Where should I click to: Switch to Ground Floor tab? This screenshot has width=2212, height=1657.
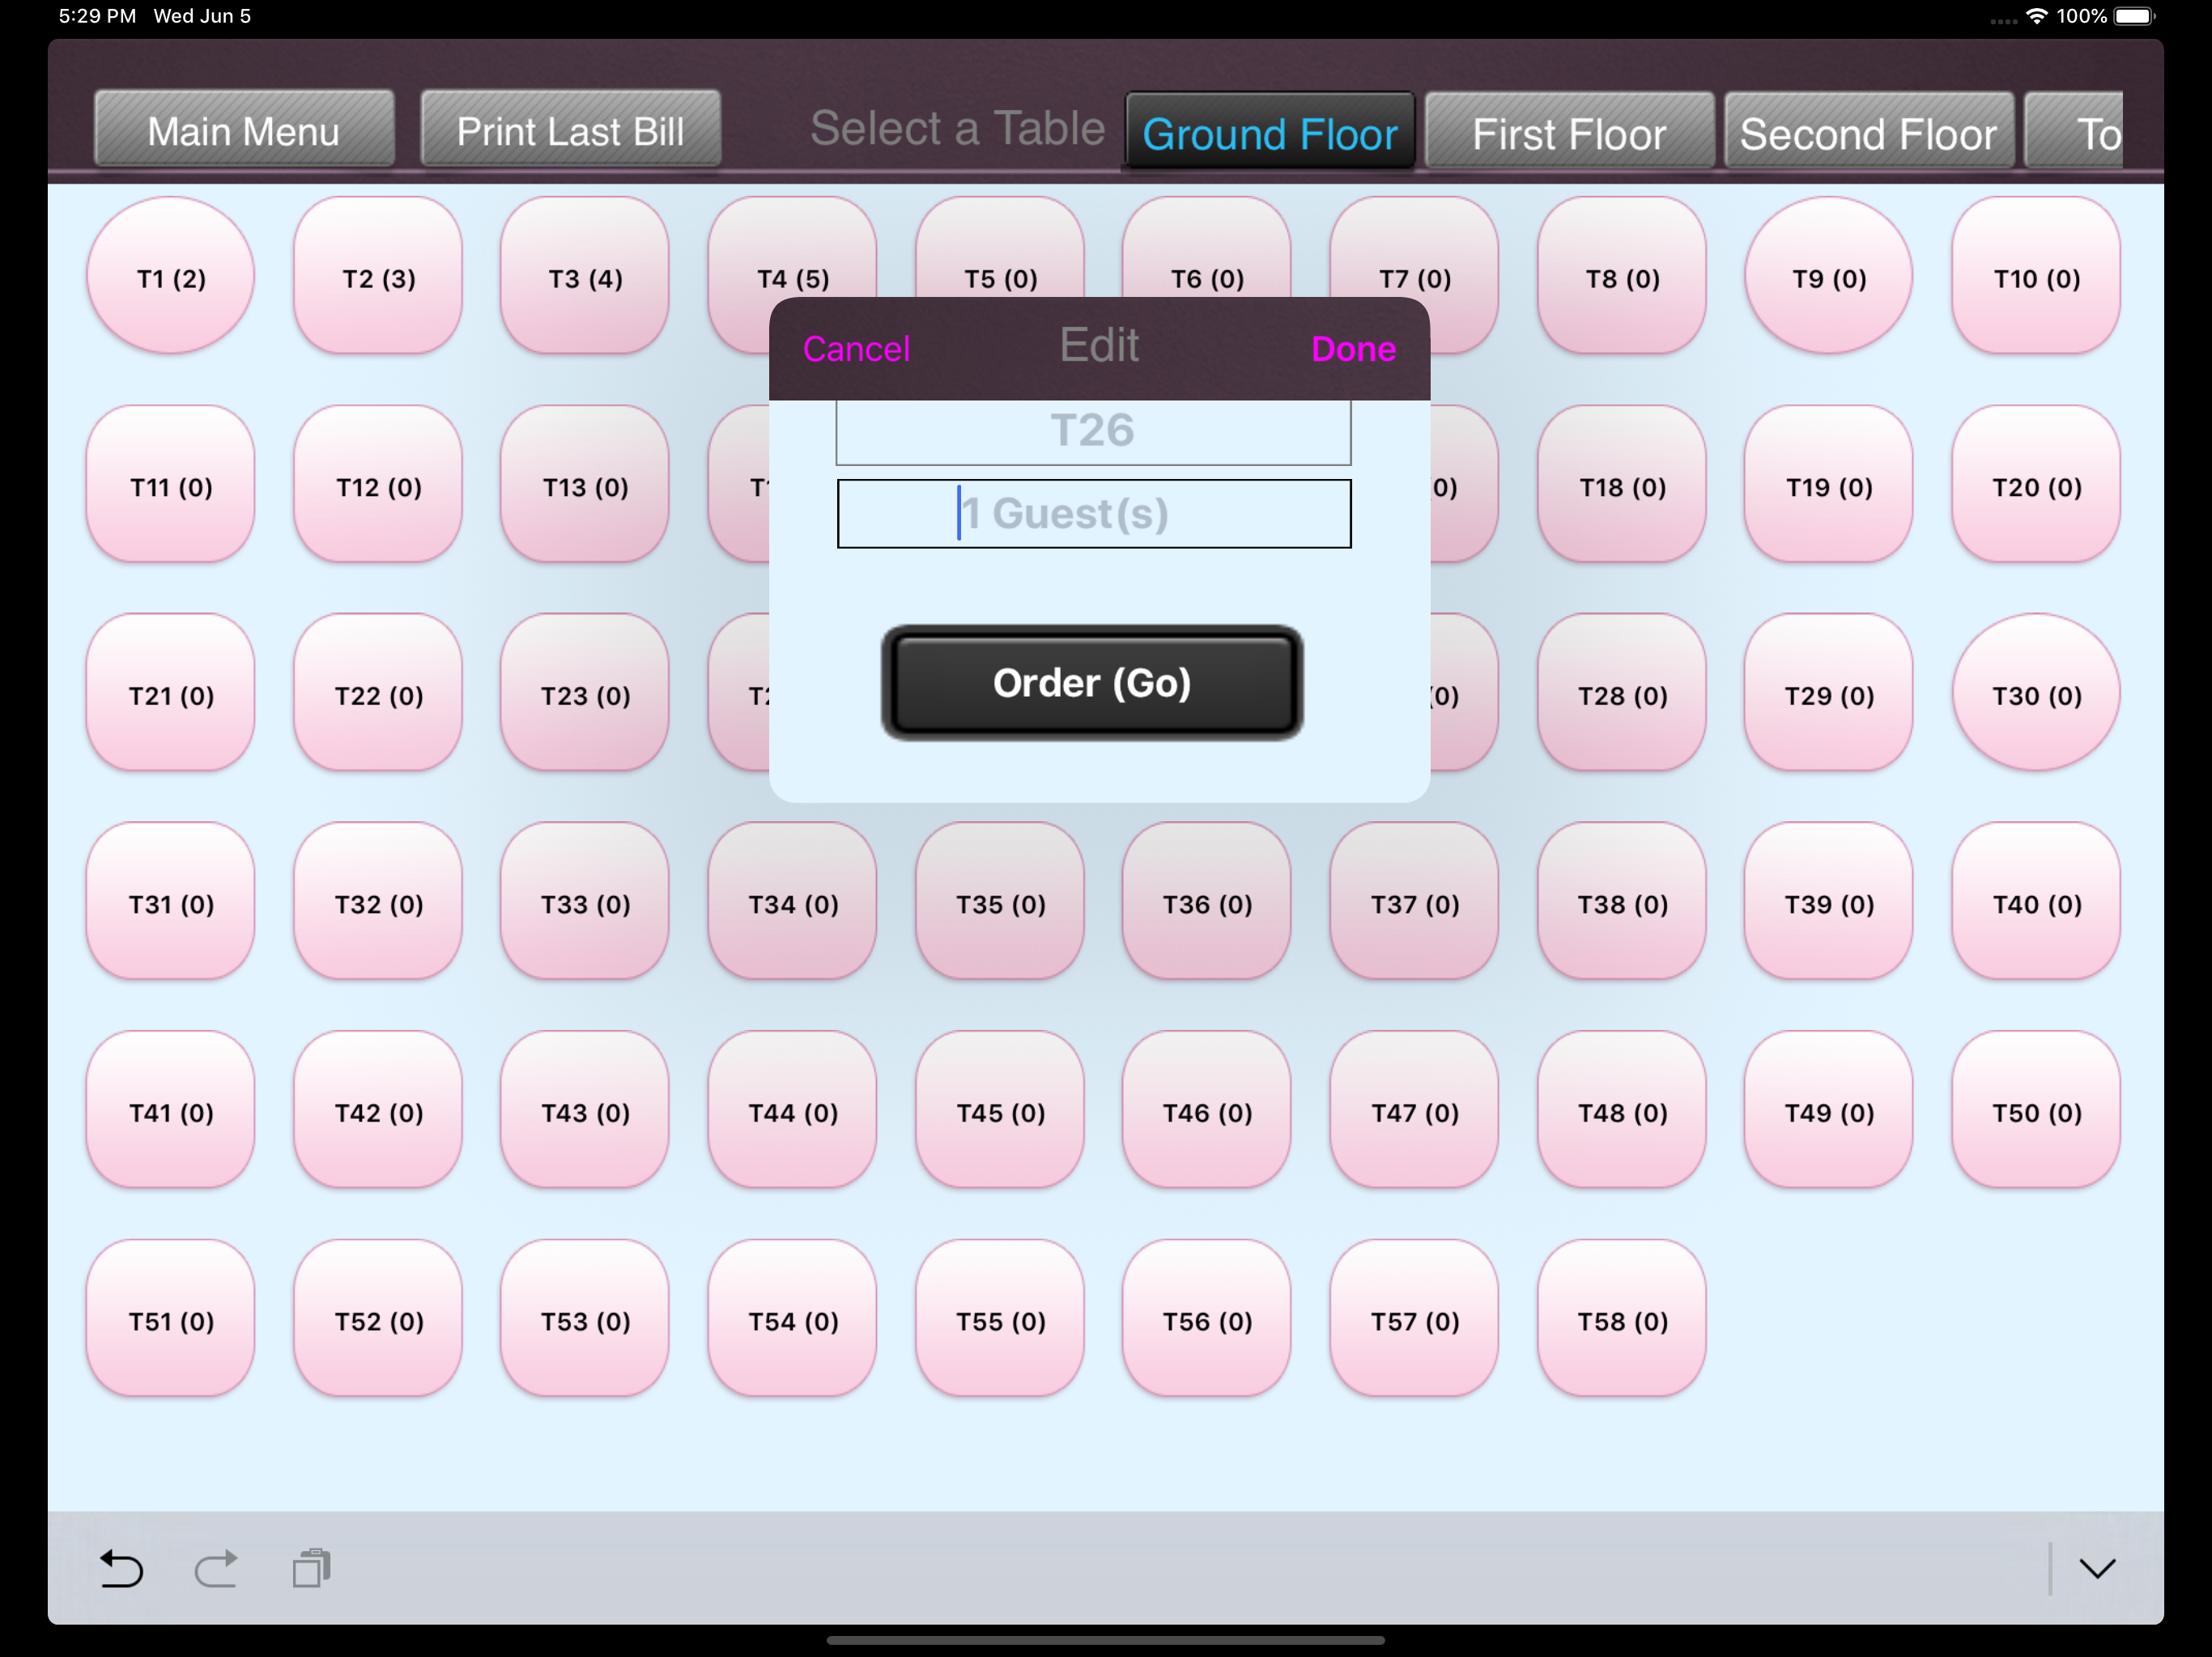coord(1269,133)
